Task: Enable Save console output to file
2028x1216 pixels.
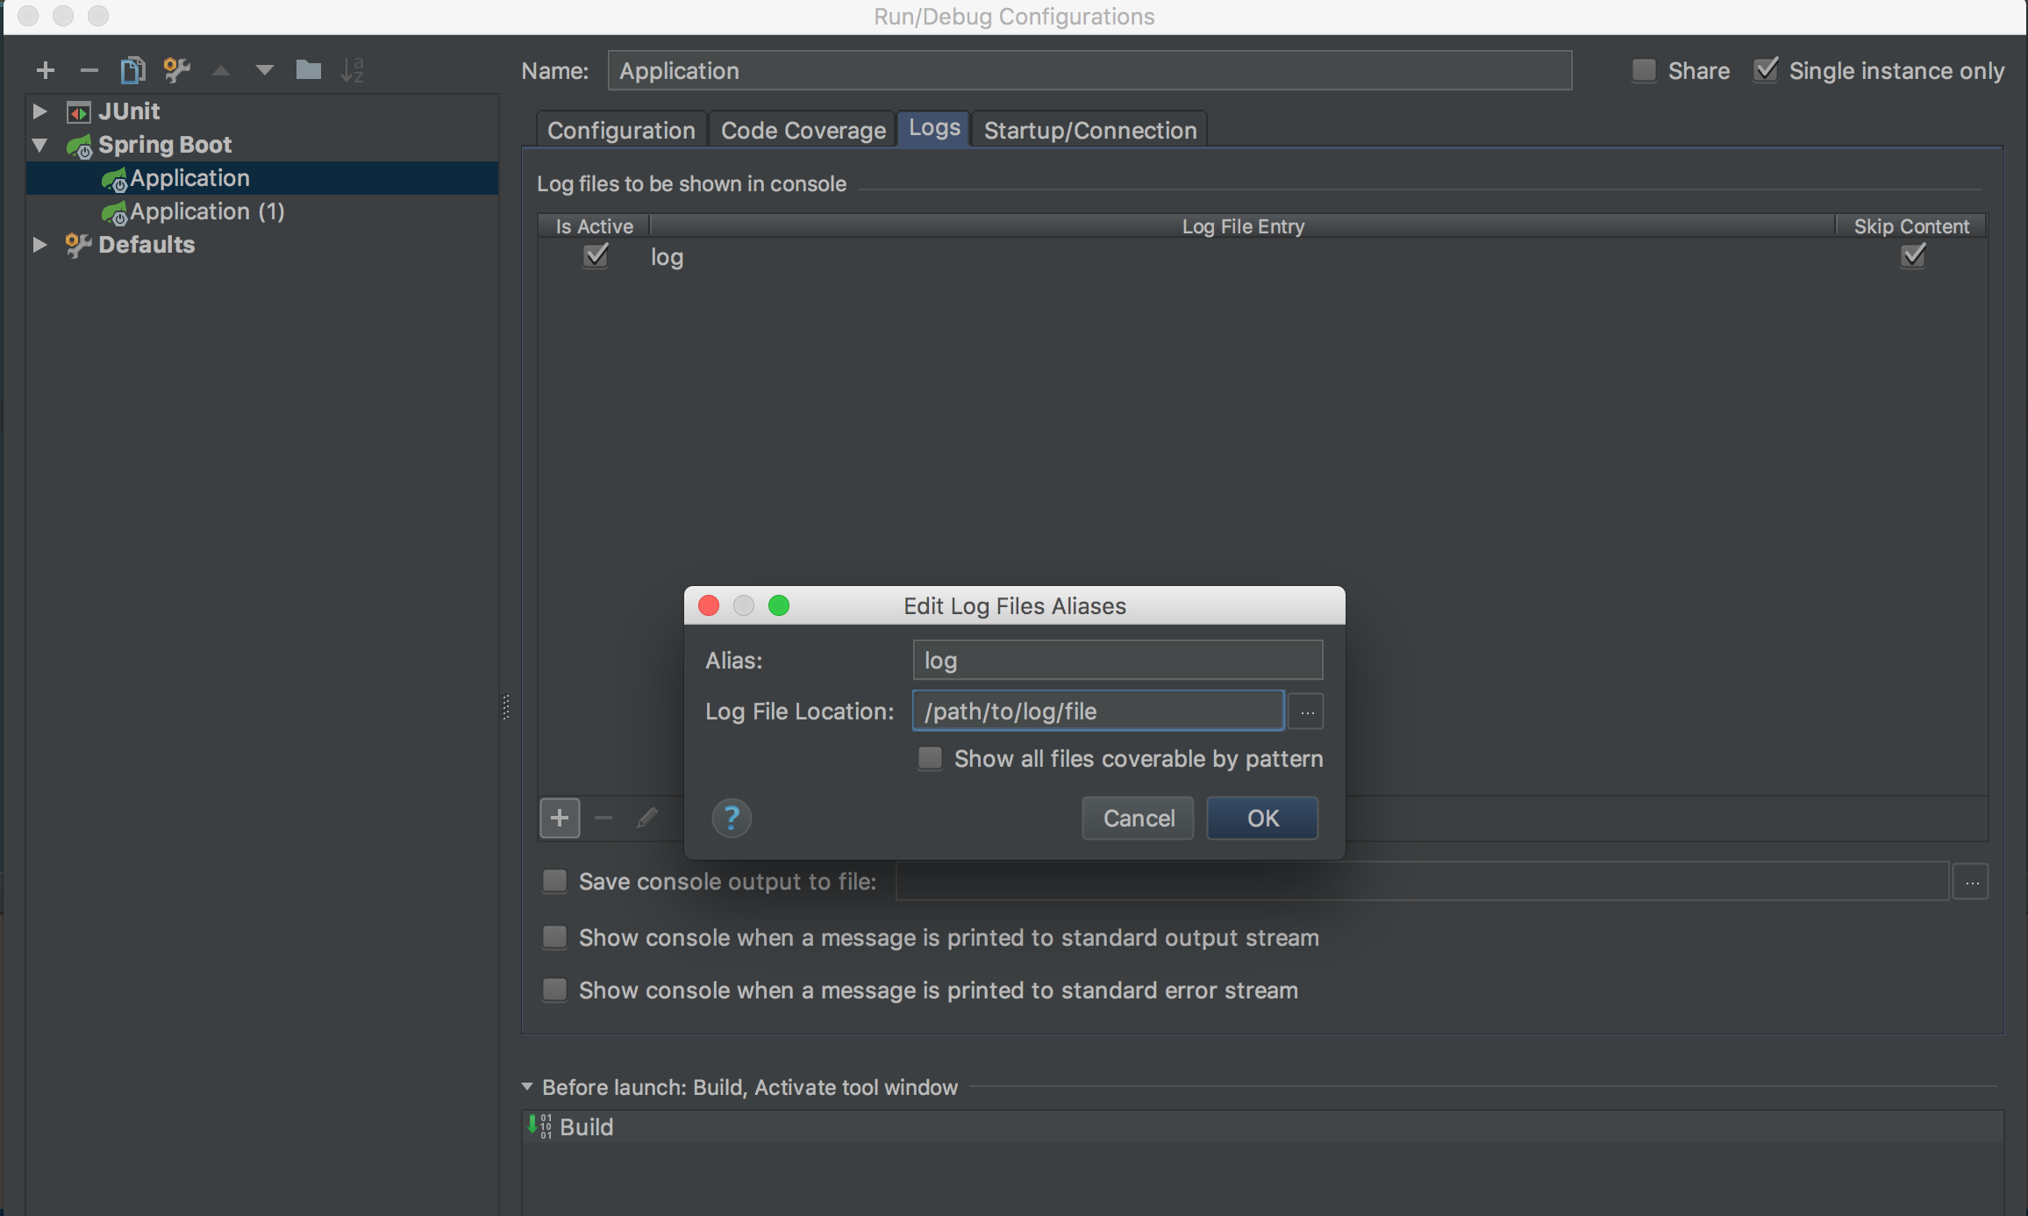Action: click(x=554, y=881)
